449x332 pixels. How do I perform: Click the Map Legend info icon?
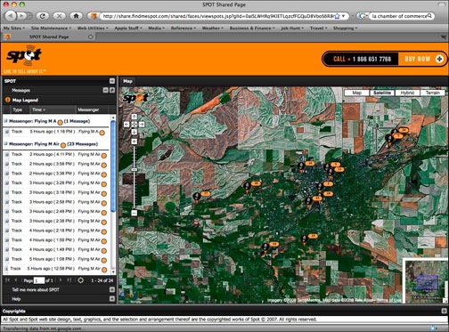click(x=8, y=100)
